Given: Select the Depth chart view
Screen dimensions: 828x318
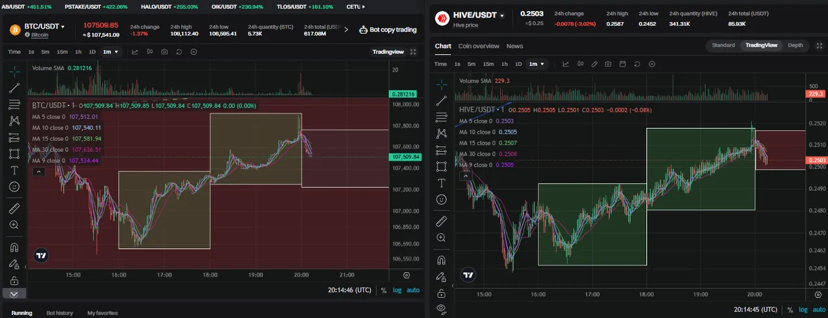Looking at the screenshot, I should [x=795, y=45].
